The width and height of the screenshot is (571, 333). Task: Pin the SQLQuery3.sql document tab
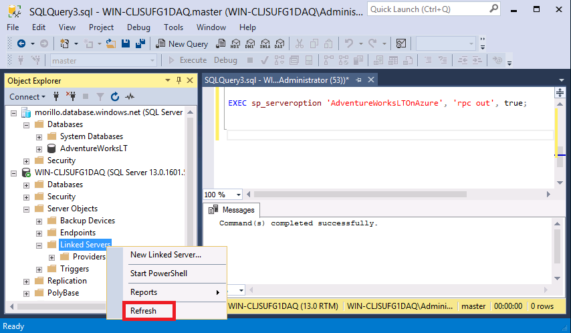[358, 80]
